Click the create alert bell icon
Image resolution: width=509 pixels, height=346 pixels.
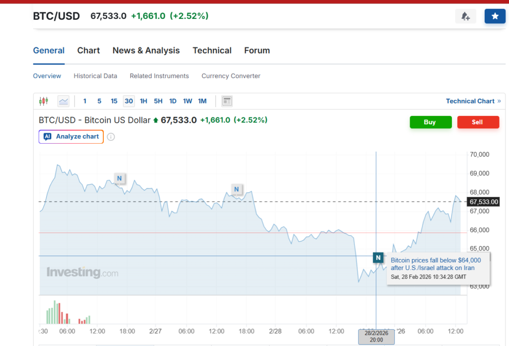point(465,16)
